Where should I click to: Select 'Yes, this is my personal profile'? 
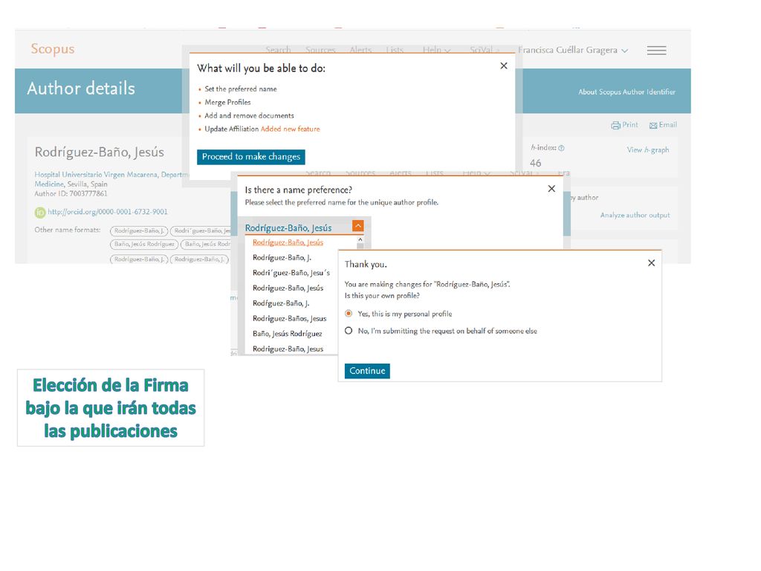pyautogui.click(x=349, y=314)
